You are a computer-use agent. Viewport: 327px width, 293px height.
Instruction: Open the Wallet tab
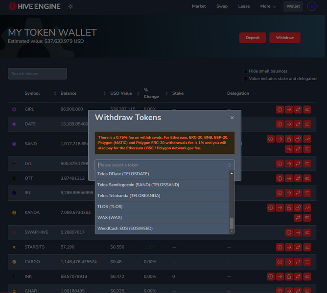coord(293,6)
